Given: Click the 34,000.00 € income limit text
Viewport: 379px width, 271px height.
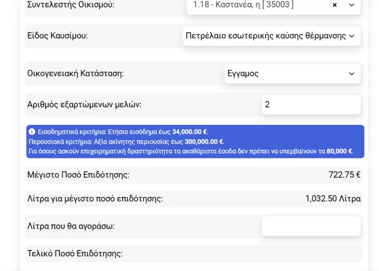Looking at the screenshot, I should pos(189,132).
